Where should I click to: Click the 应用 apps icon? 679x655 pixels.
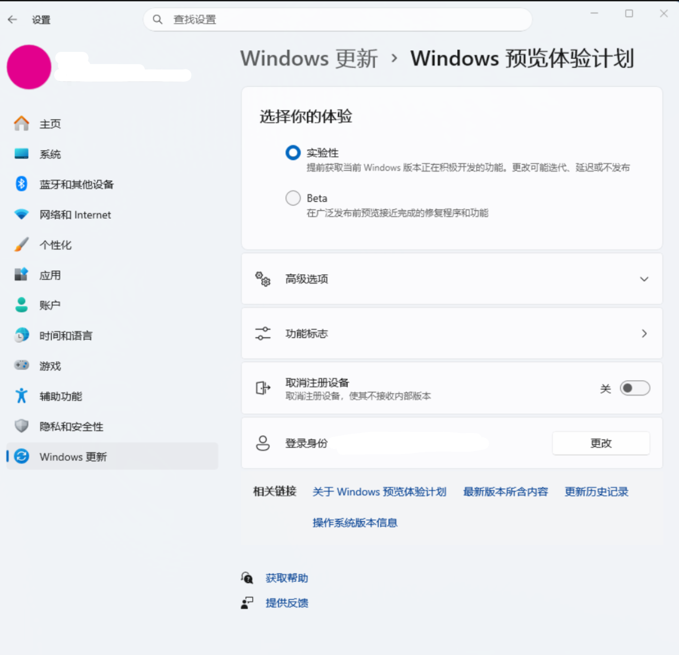[x=21, y=275]
